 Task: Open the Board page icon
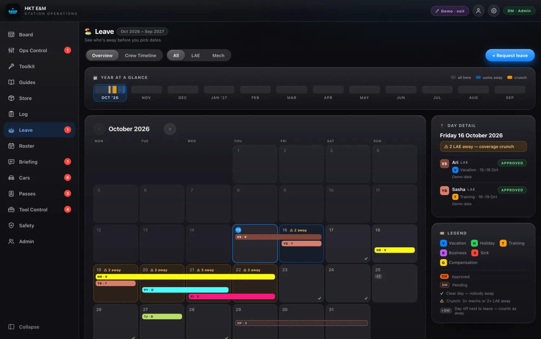(x=11, y=35)
